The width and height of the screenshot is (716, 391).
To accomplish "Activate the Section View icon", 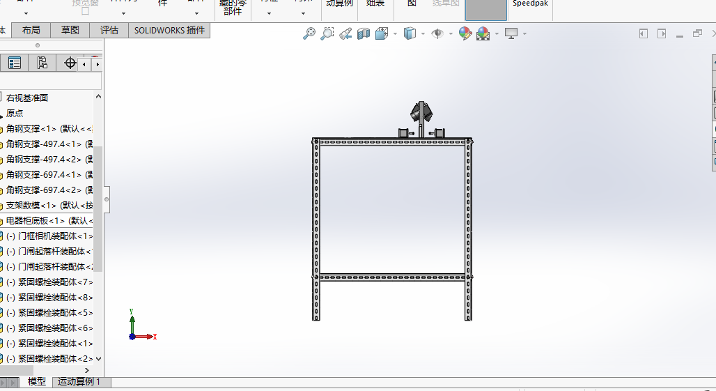I will coord(364,33).
